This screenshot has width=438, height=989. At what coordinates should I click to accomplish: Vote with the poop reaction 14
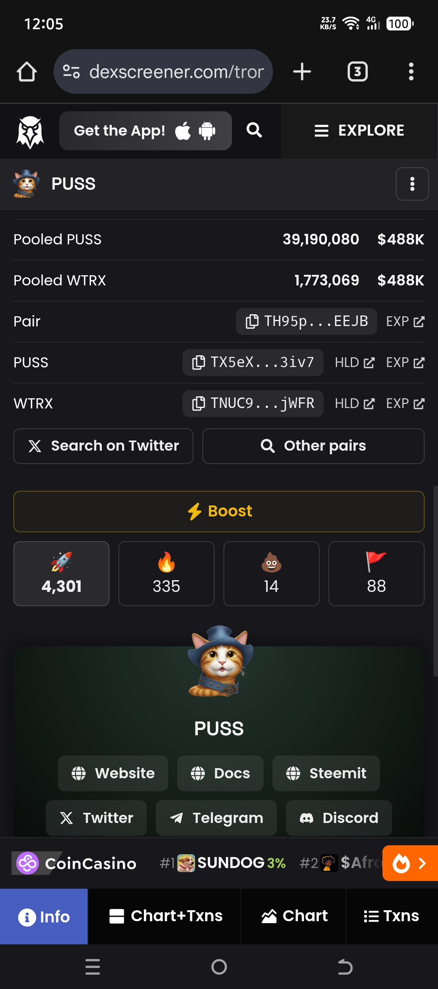pyautogui.click(x=271, y=574)
